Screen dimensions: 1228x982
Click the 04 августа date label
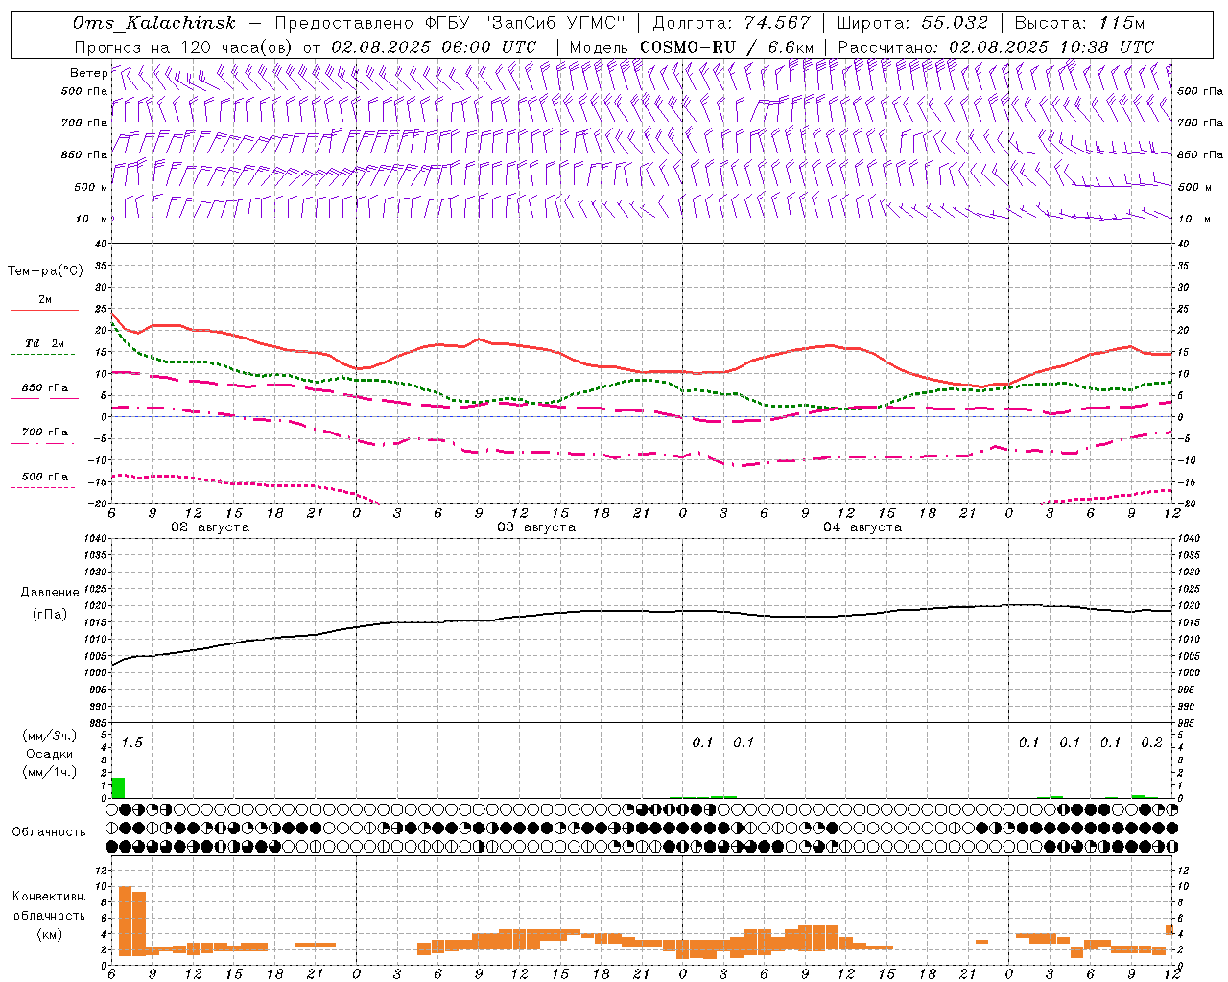[x=862, y=527]
